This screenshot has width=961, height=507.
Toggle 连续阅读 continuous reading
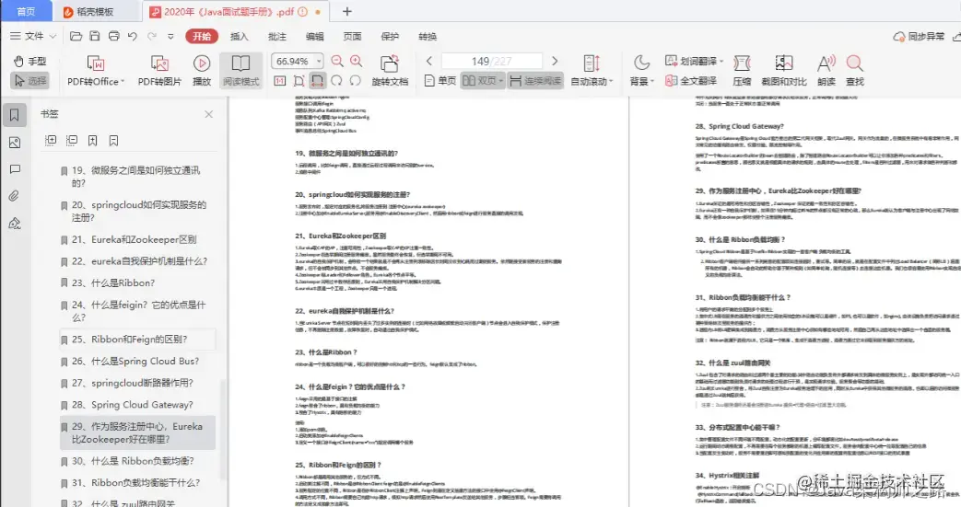pyautogui.click(x=535, y=81)
